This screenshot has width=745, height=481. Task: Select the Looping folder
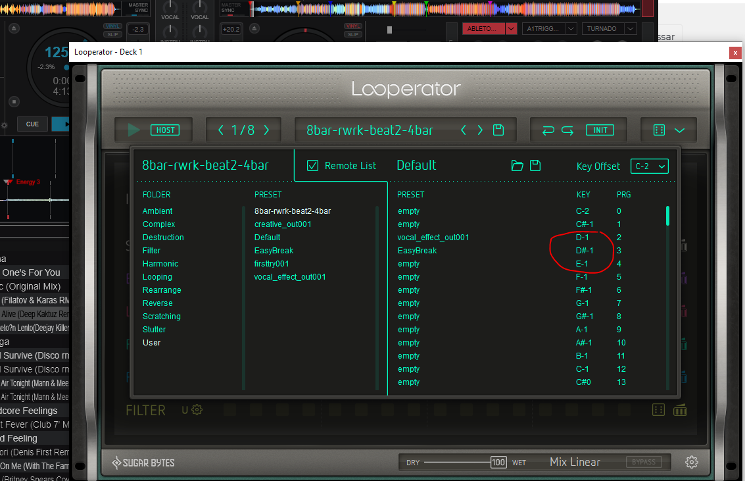[x=157, y=277]
